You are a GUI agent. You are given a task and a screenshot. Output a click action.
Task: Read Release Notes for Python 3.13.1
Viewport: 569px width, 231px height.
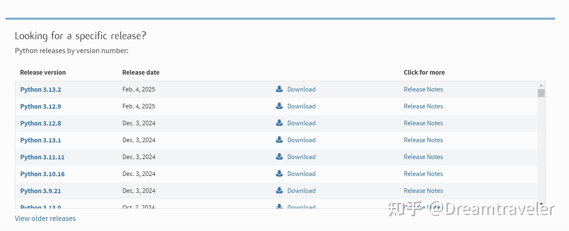[423, 140]
